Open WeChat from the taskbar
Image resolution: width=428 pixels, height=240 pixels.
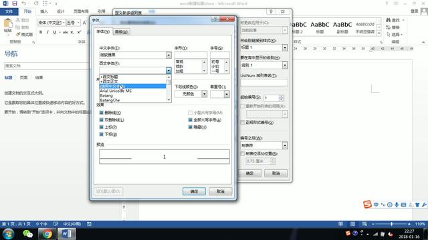pos(27,234)
